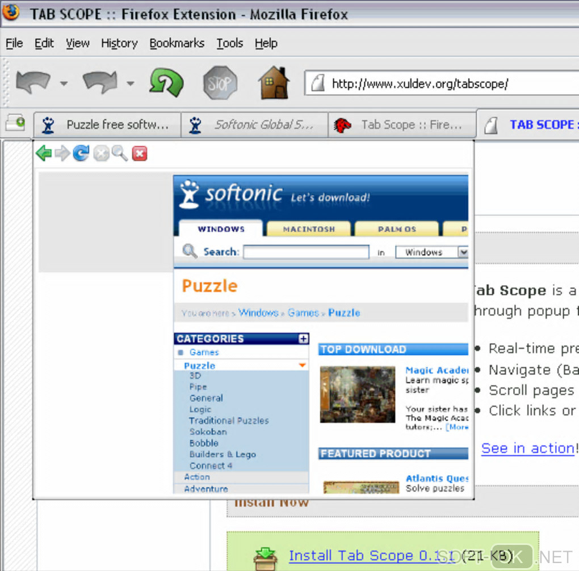Select the 'Pipe' puzzle subcategory
Image resolution: width=579 pixels, height=571 pixels.
click(x=198, y=387)
